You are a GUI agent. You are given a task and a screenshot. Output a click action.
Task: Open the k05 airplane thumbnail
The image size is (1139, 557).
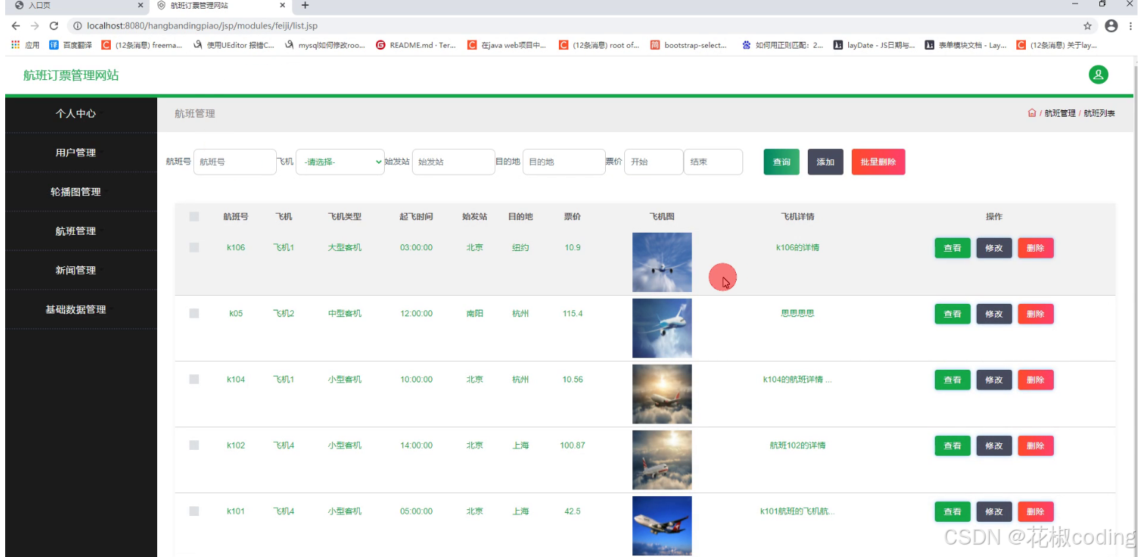[x=662, y=328]
